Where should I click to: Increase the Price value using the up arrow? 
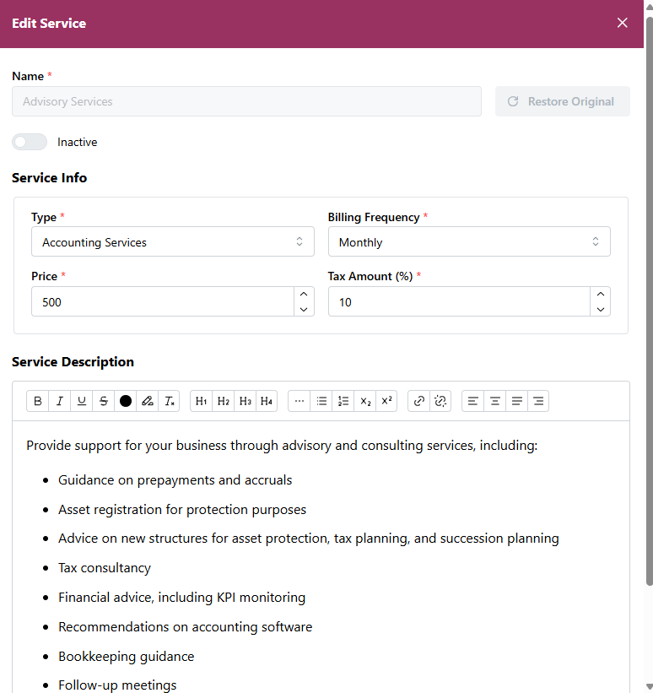pos(304,294)
